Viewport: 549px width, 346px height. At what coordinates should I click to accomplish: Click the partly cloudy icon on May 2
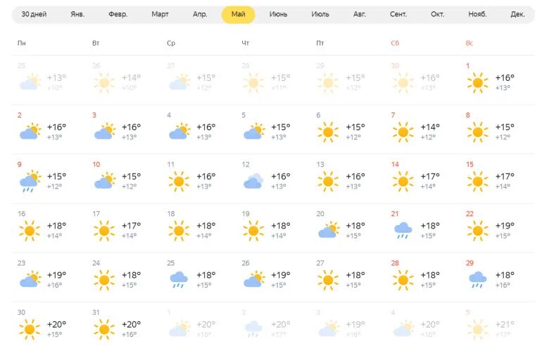tap(30, 132)
